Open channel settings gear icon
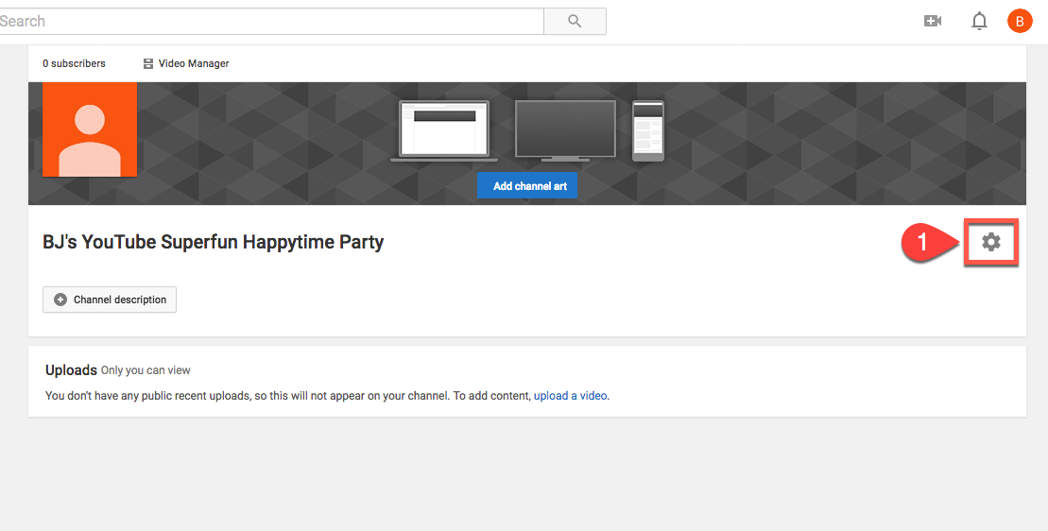 point(991,242)
